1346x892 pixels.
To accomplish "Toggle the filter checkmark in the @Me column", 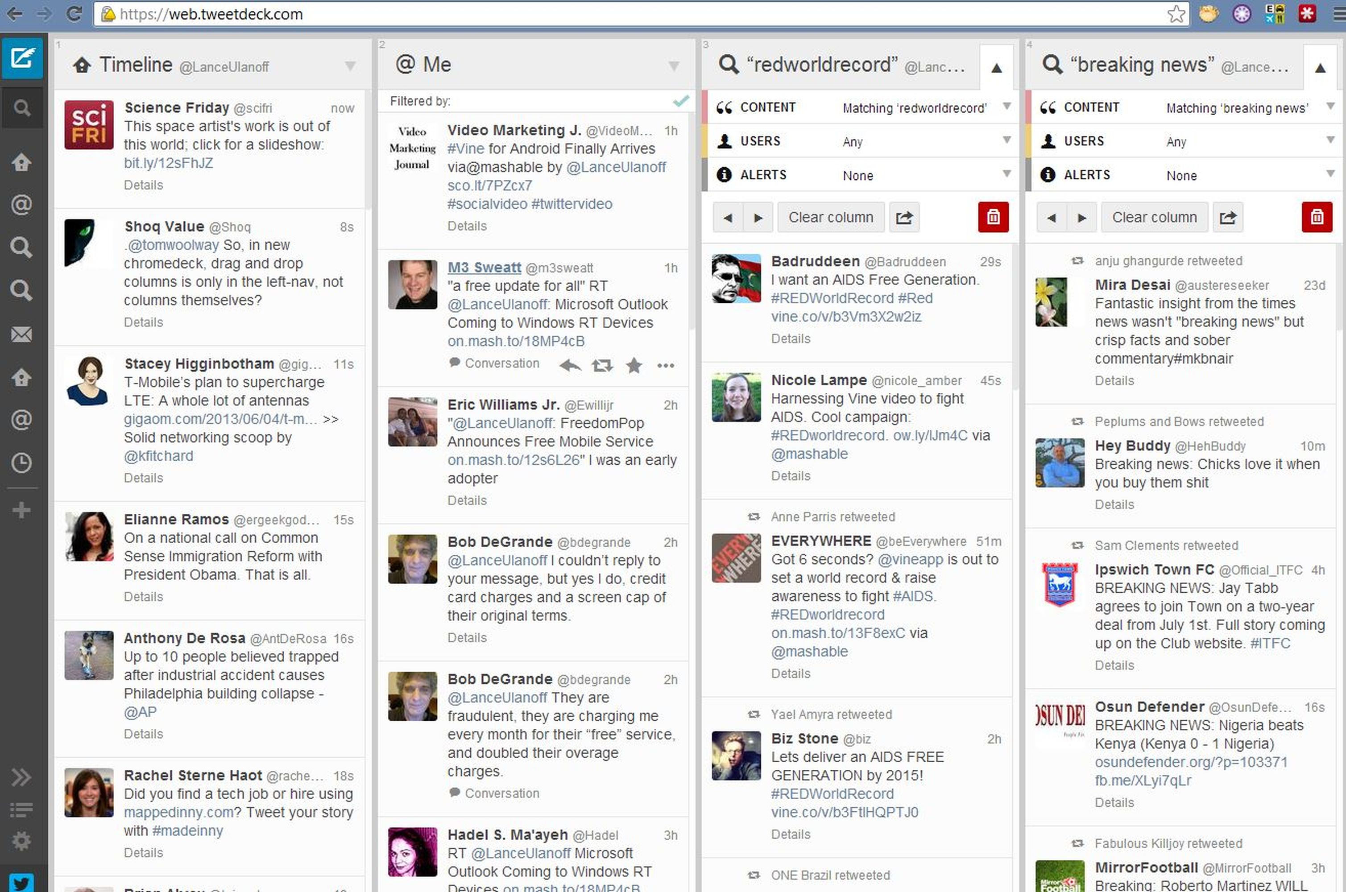I will pyautogui.click(x=680, y=101).
